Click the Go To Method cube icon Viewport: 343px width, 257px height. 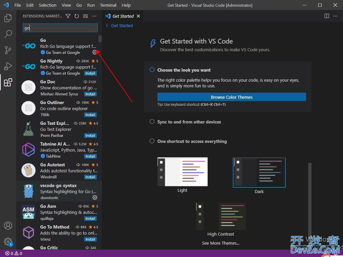coord(28,233)
